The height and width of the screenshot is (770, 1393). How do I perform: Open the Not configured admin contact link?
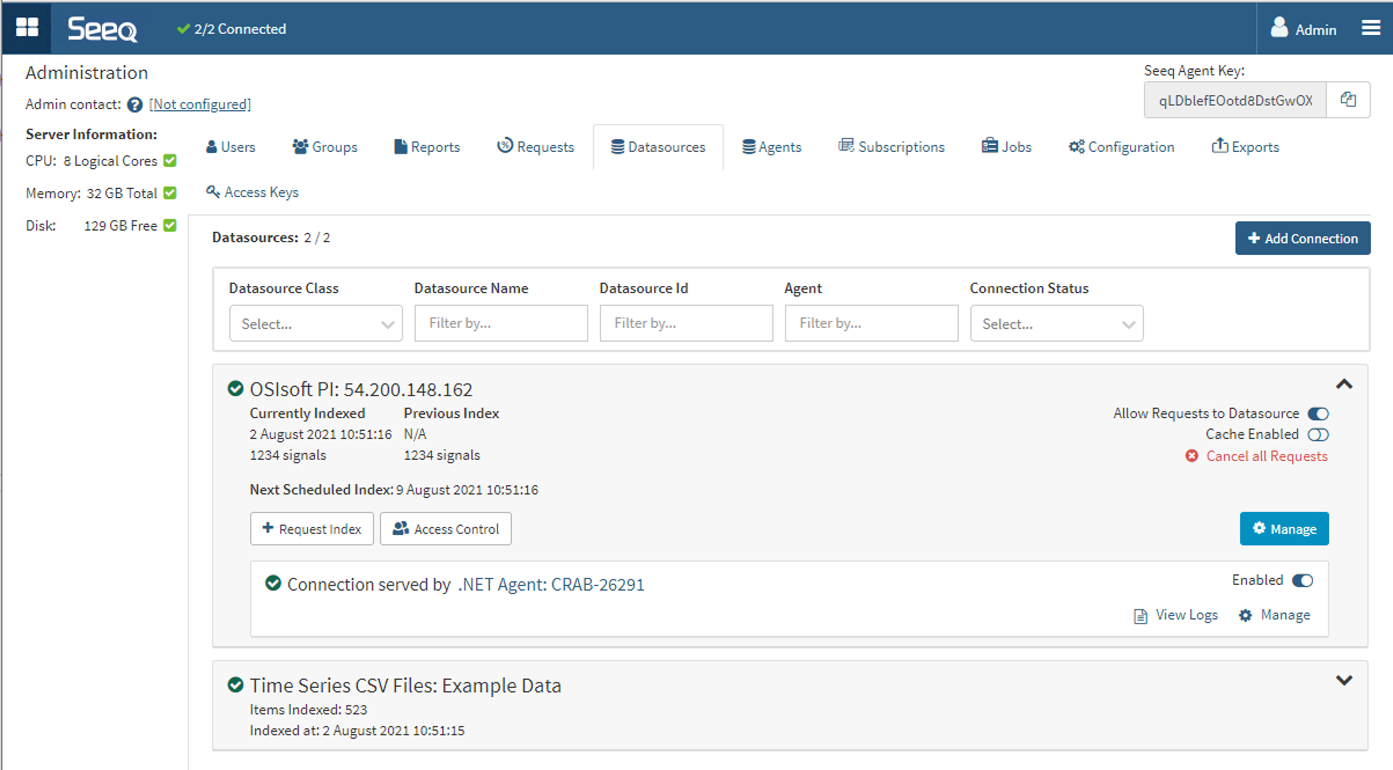(x=200, y=104)
